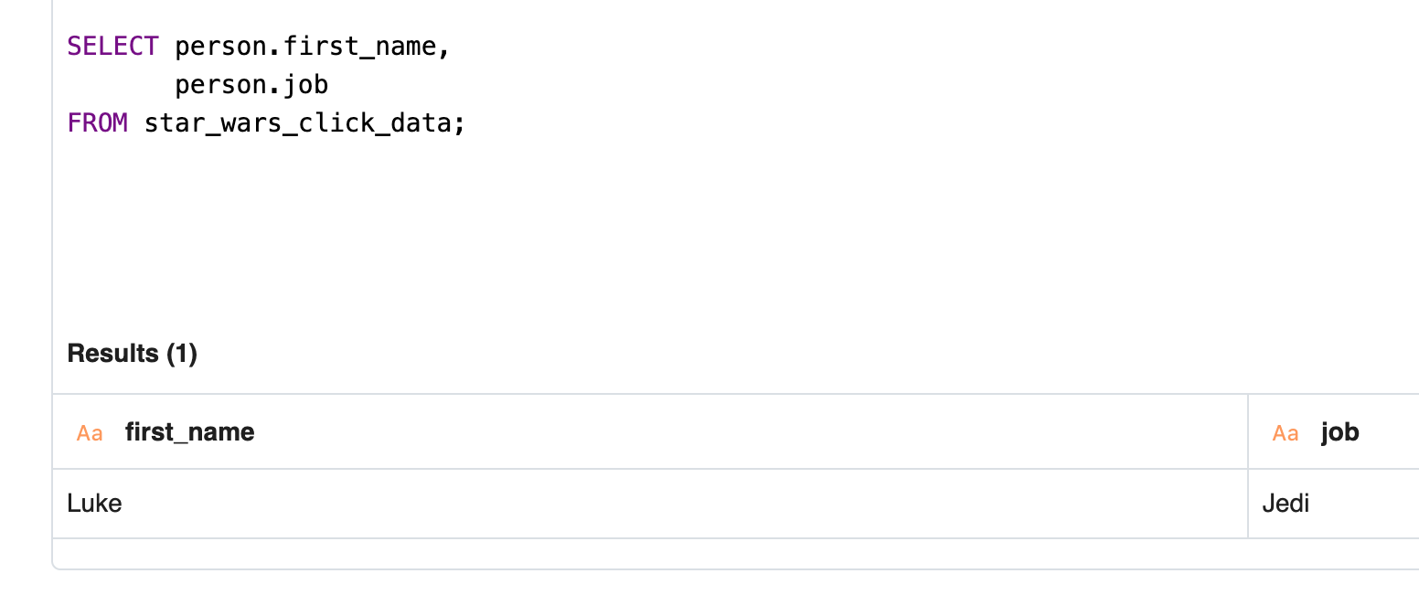Click the first_name column header
The width and height of the screenshot is (1419, 616).
(x=189, y=431)
